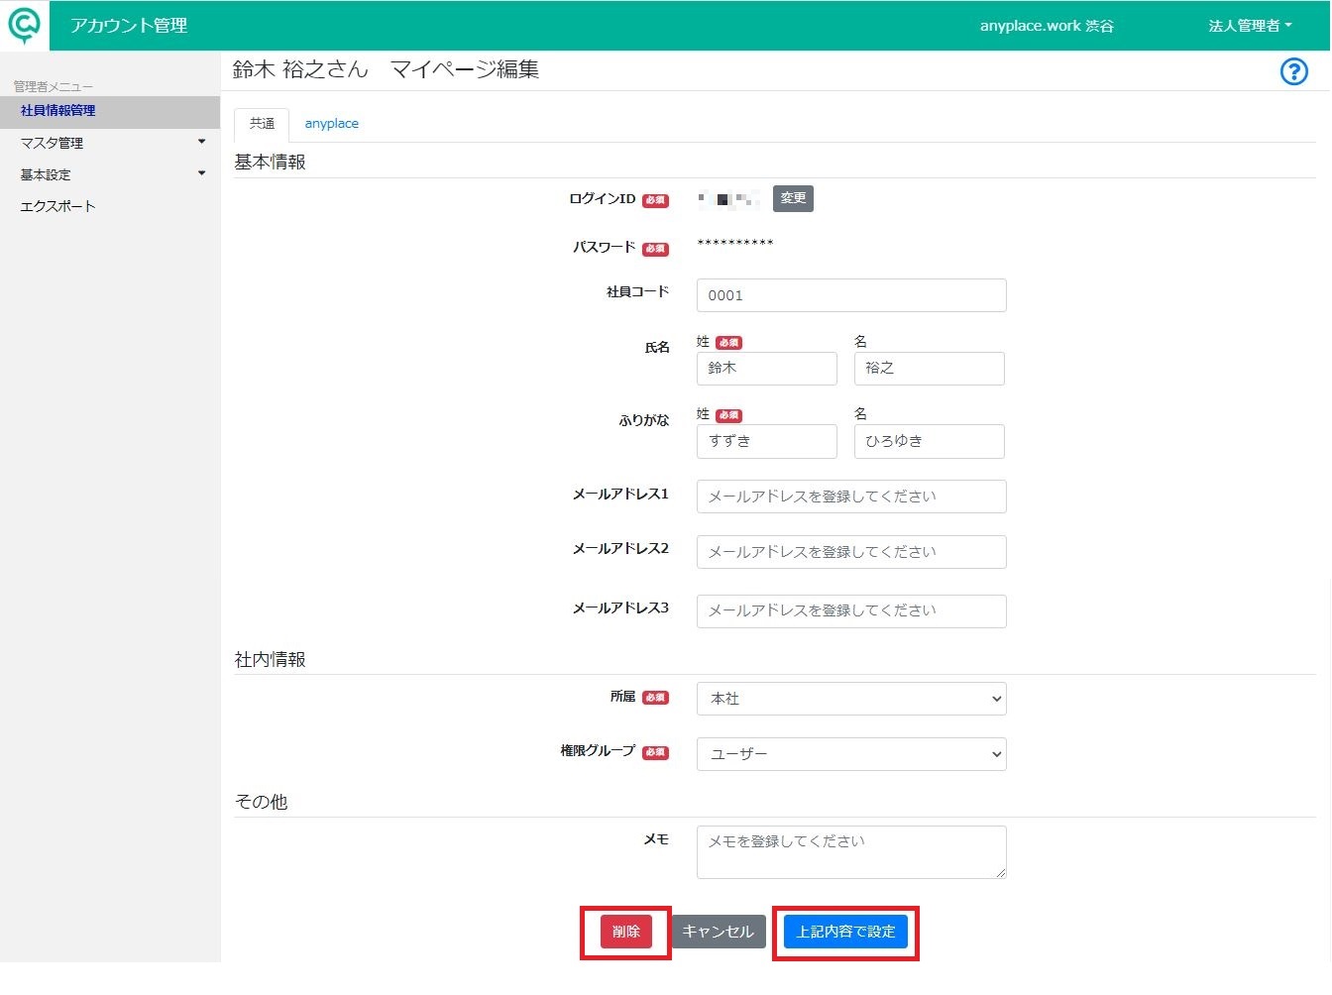Click the メールアドレス1 input field
Viewport: 1332px width, 995px height.
click(x=851, y=497)
